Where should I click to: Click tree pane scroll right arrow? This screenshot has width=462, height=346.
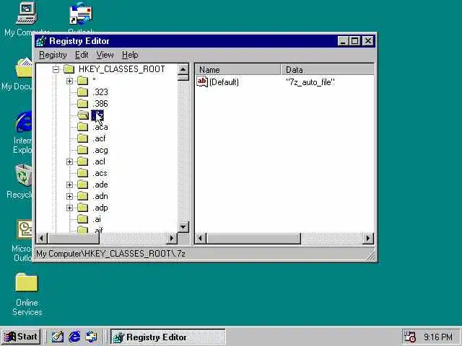coord(172,239)
